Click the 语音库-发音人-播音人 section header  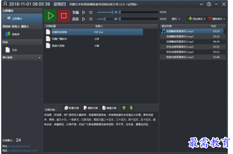coord(22,26)
